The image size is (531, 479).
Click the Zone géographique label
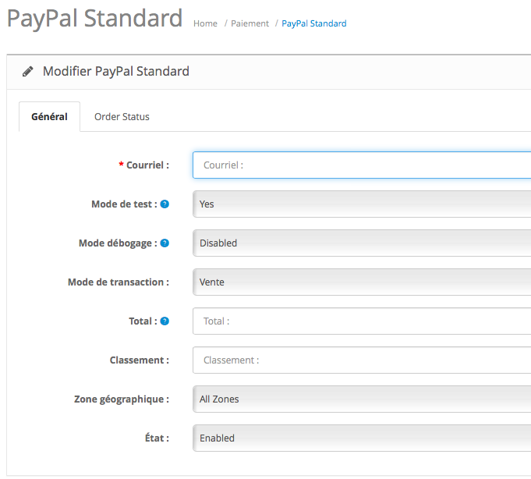coord(122,399)
